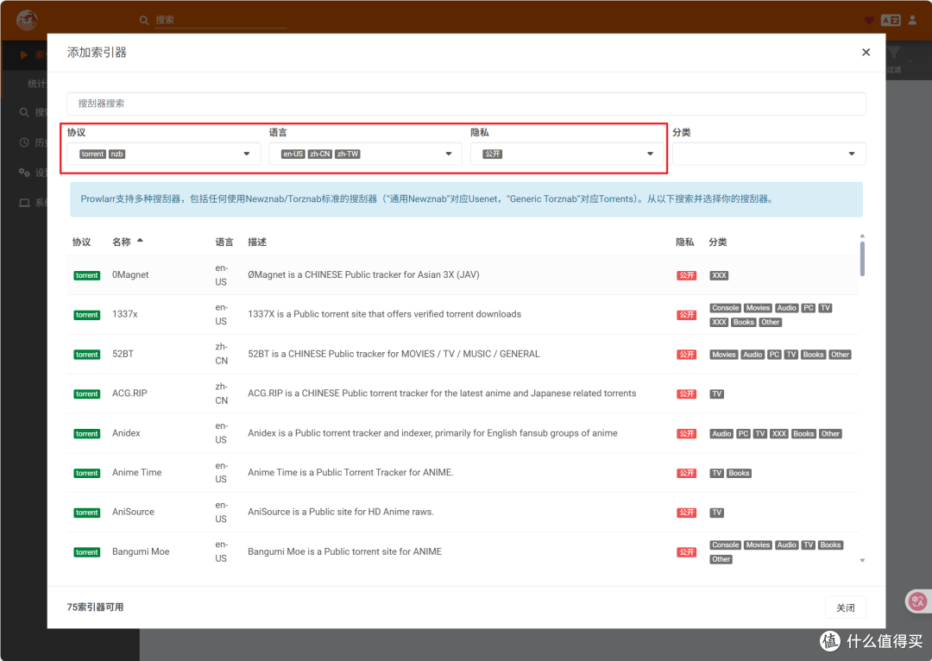
Task: Click the 公开 badge in ACG.RIP row
Action: click(x=687, y=393)
